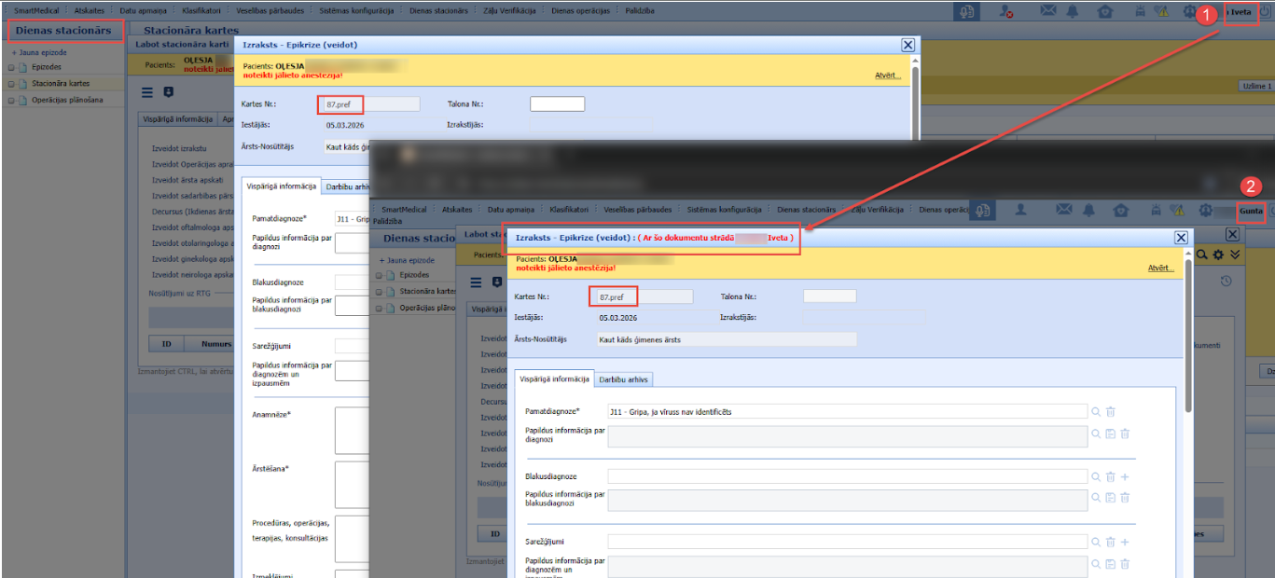This screenshot has height=578, width=1275.
Task: Click the magnifier icon on Gunta's yellow patient bar
Action: point(1203,255)
